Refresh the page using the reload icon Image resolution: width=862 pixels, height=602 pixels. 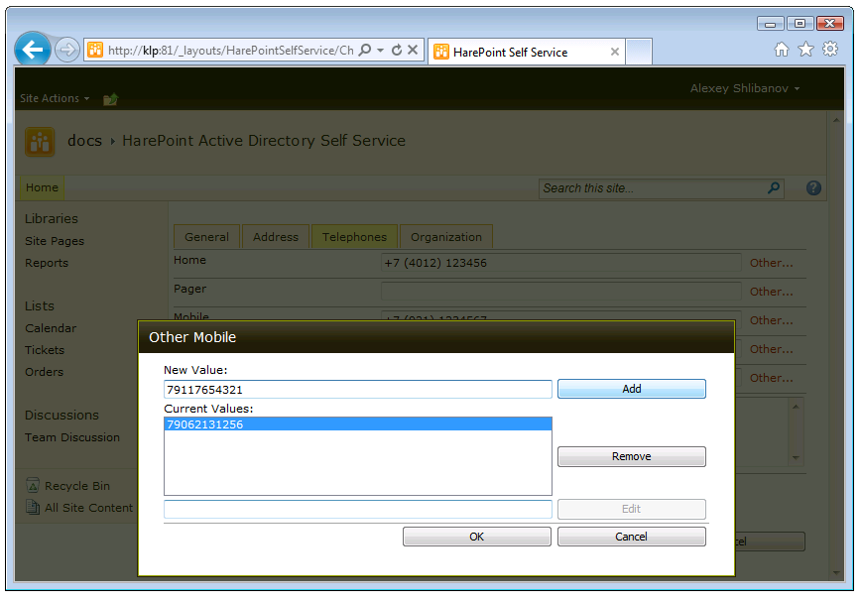tap(397, 50)
